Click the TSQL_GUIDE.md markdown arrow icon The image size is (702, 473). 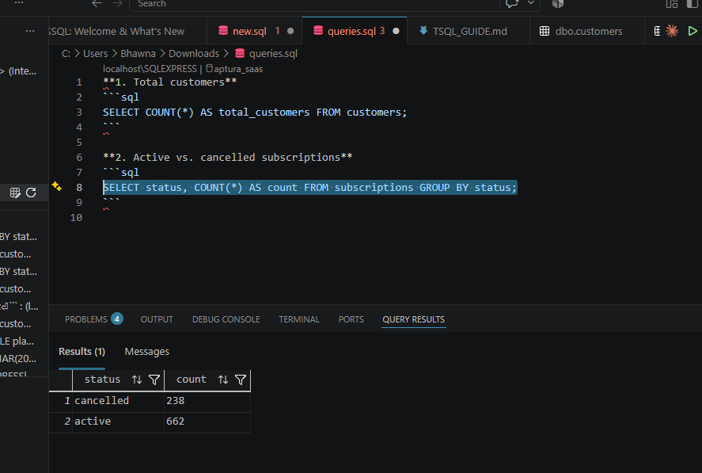coord(423,30)
